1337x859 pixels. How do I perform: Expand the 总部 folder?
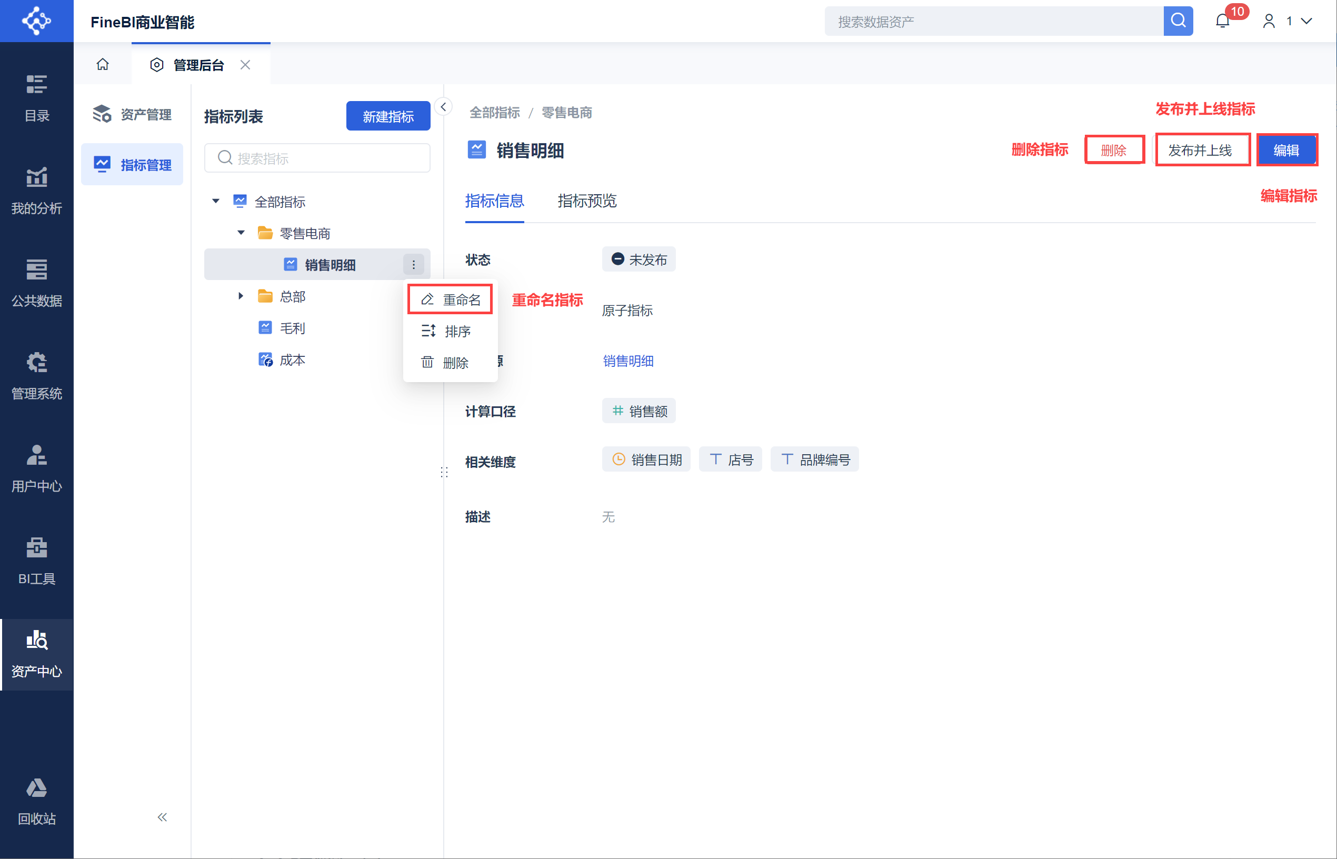(241, 296)
